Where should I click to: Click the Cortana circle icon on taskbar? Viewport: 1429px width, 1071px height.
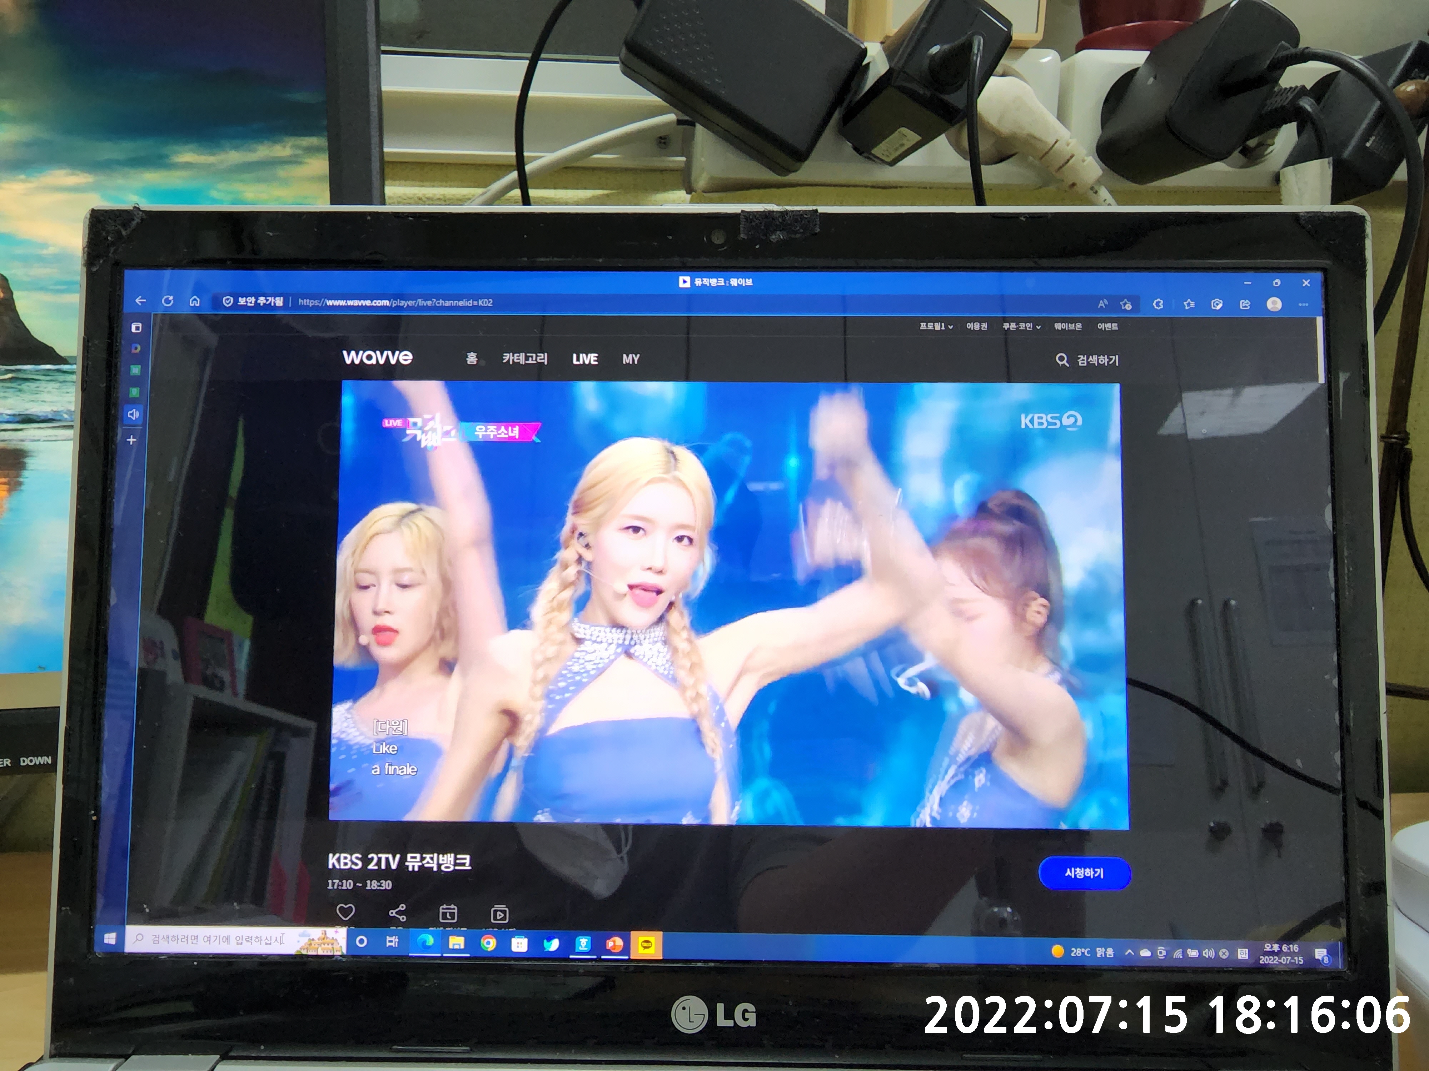[361, 942]
